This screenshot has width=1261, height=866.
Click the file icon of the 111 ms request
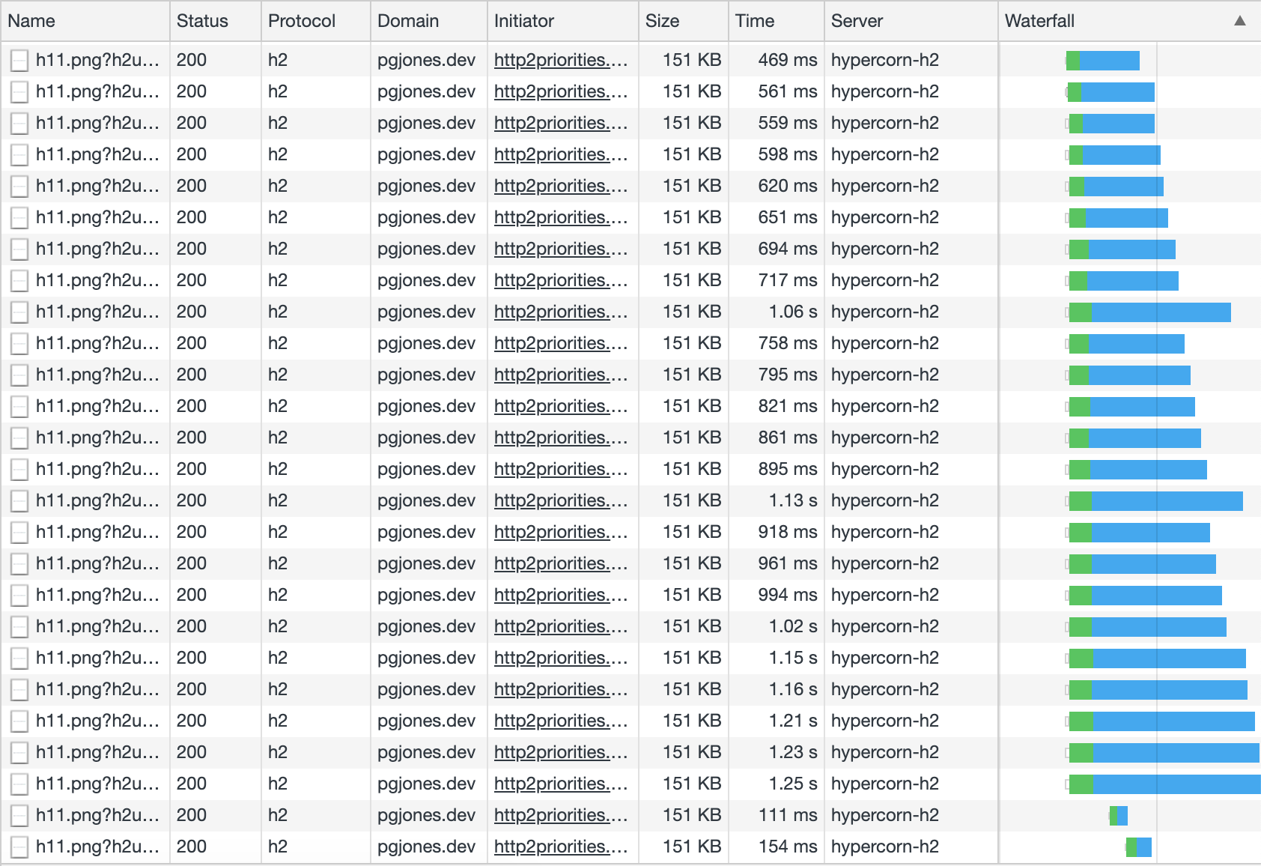click(19, 816)
